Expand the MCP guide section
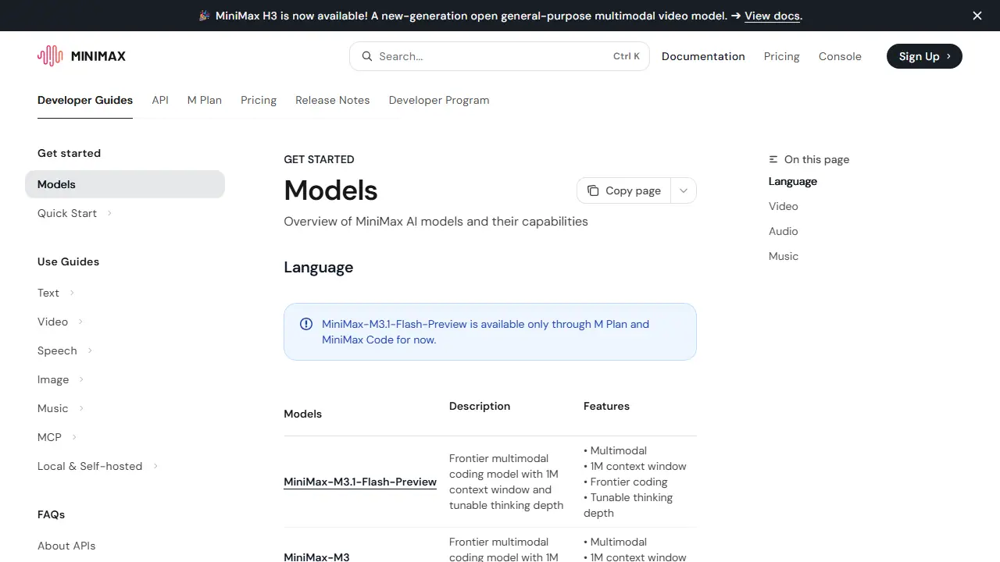 pyautogui.click(x=74, y=437)
